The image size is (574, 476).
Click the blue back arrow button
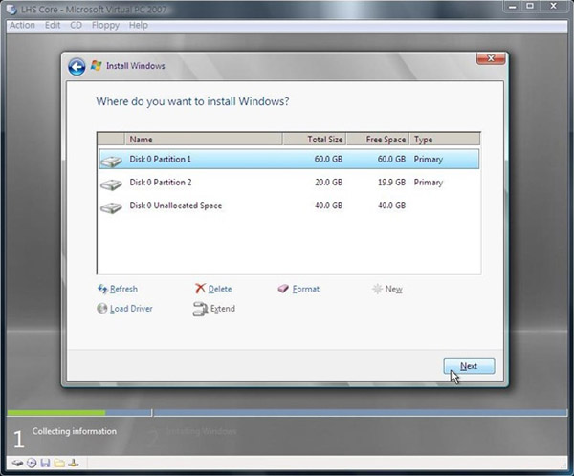tap(77, 66)
